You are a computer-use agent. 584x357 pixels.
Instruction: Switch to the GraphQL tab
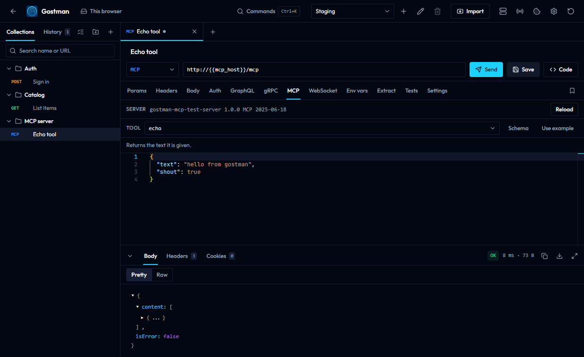(243, 91)
